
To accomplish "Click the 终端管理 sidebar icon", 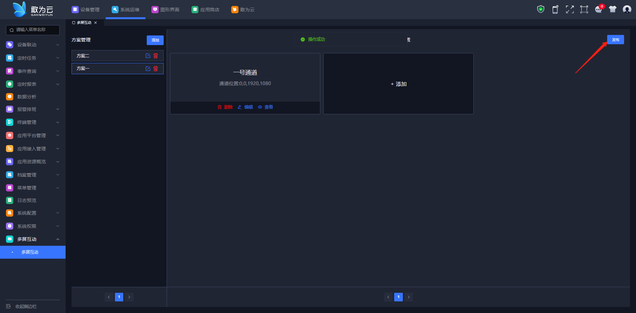I will tap(10, 122).
